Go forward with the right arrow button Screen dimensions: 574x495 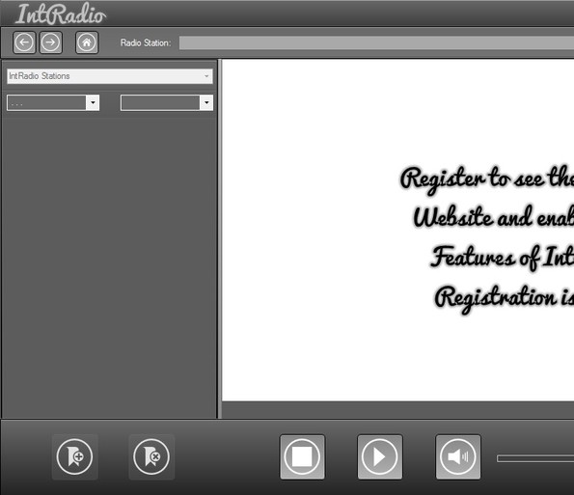51,42
